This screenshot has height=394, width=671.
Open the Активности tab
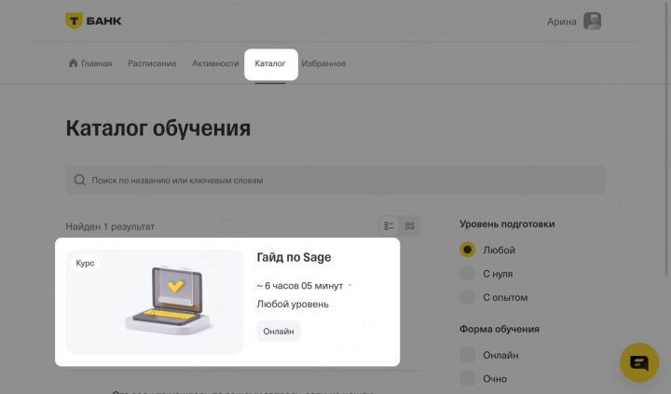click(x=215, y=63)
